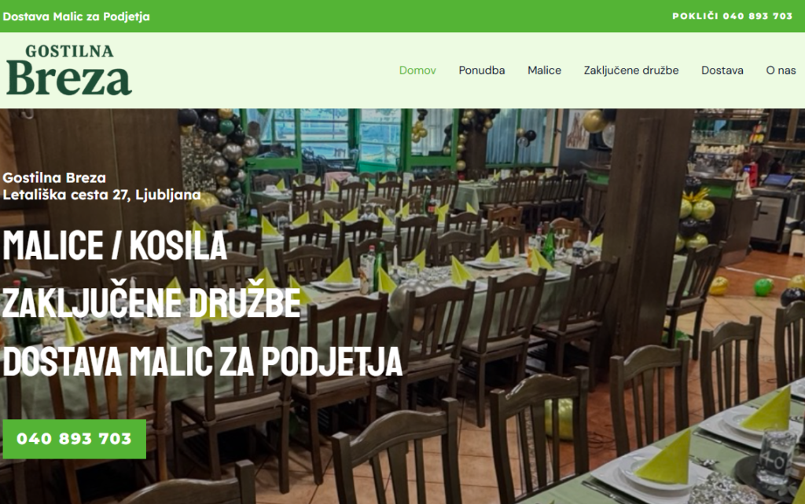Click the DOSTAVA MALIC ZA PODJETJA heading
The image size is (805, 504).
coord(202,361)
